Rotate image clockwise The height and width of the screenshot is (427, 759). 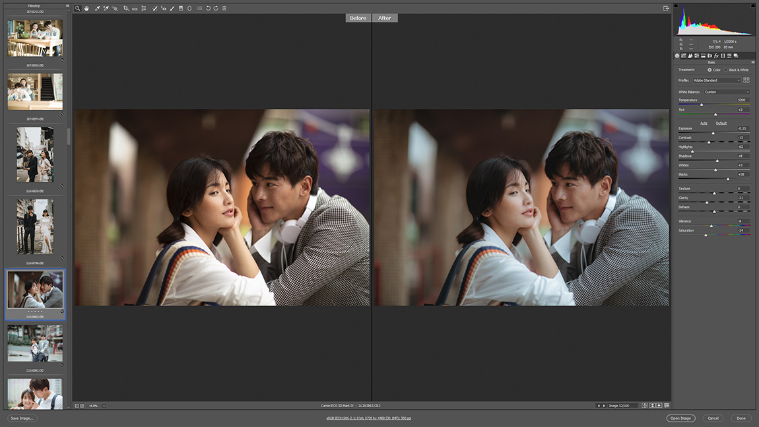(x=216, y=8)
